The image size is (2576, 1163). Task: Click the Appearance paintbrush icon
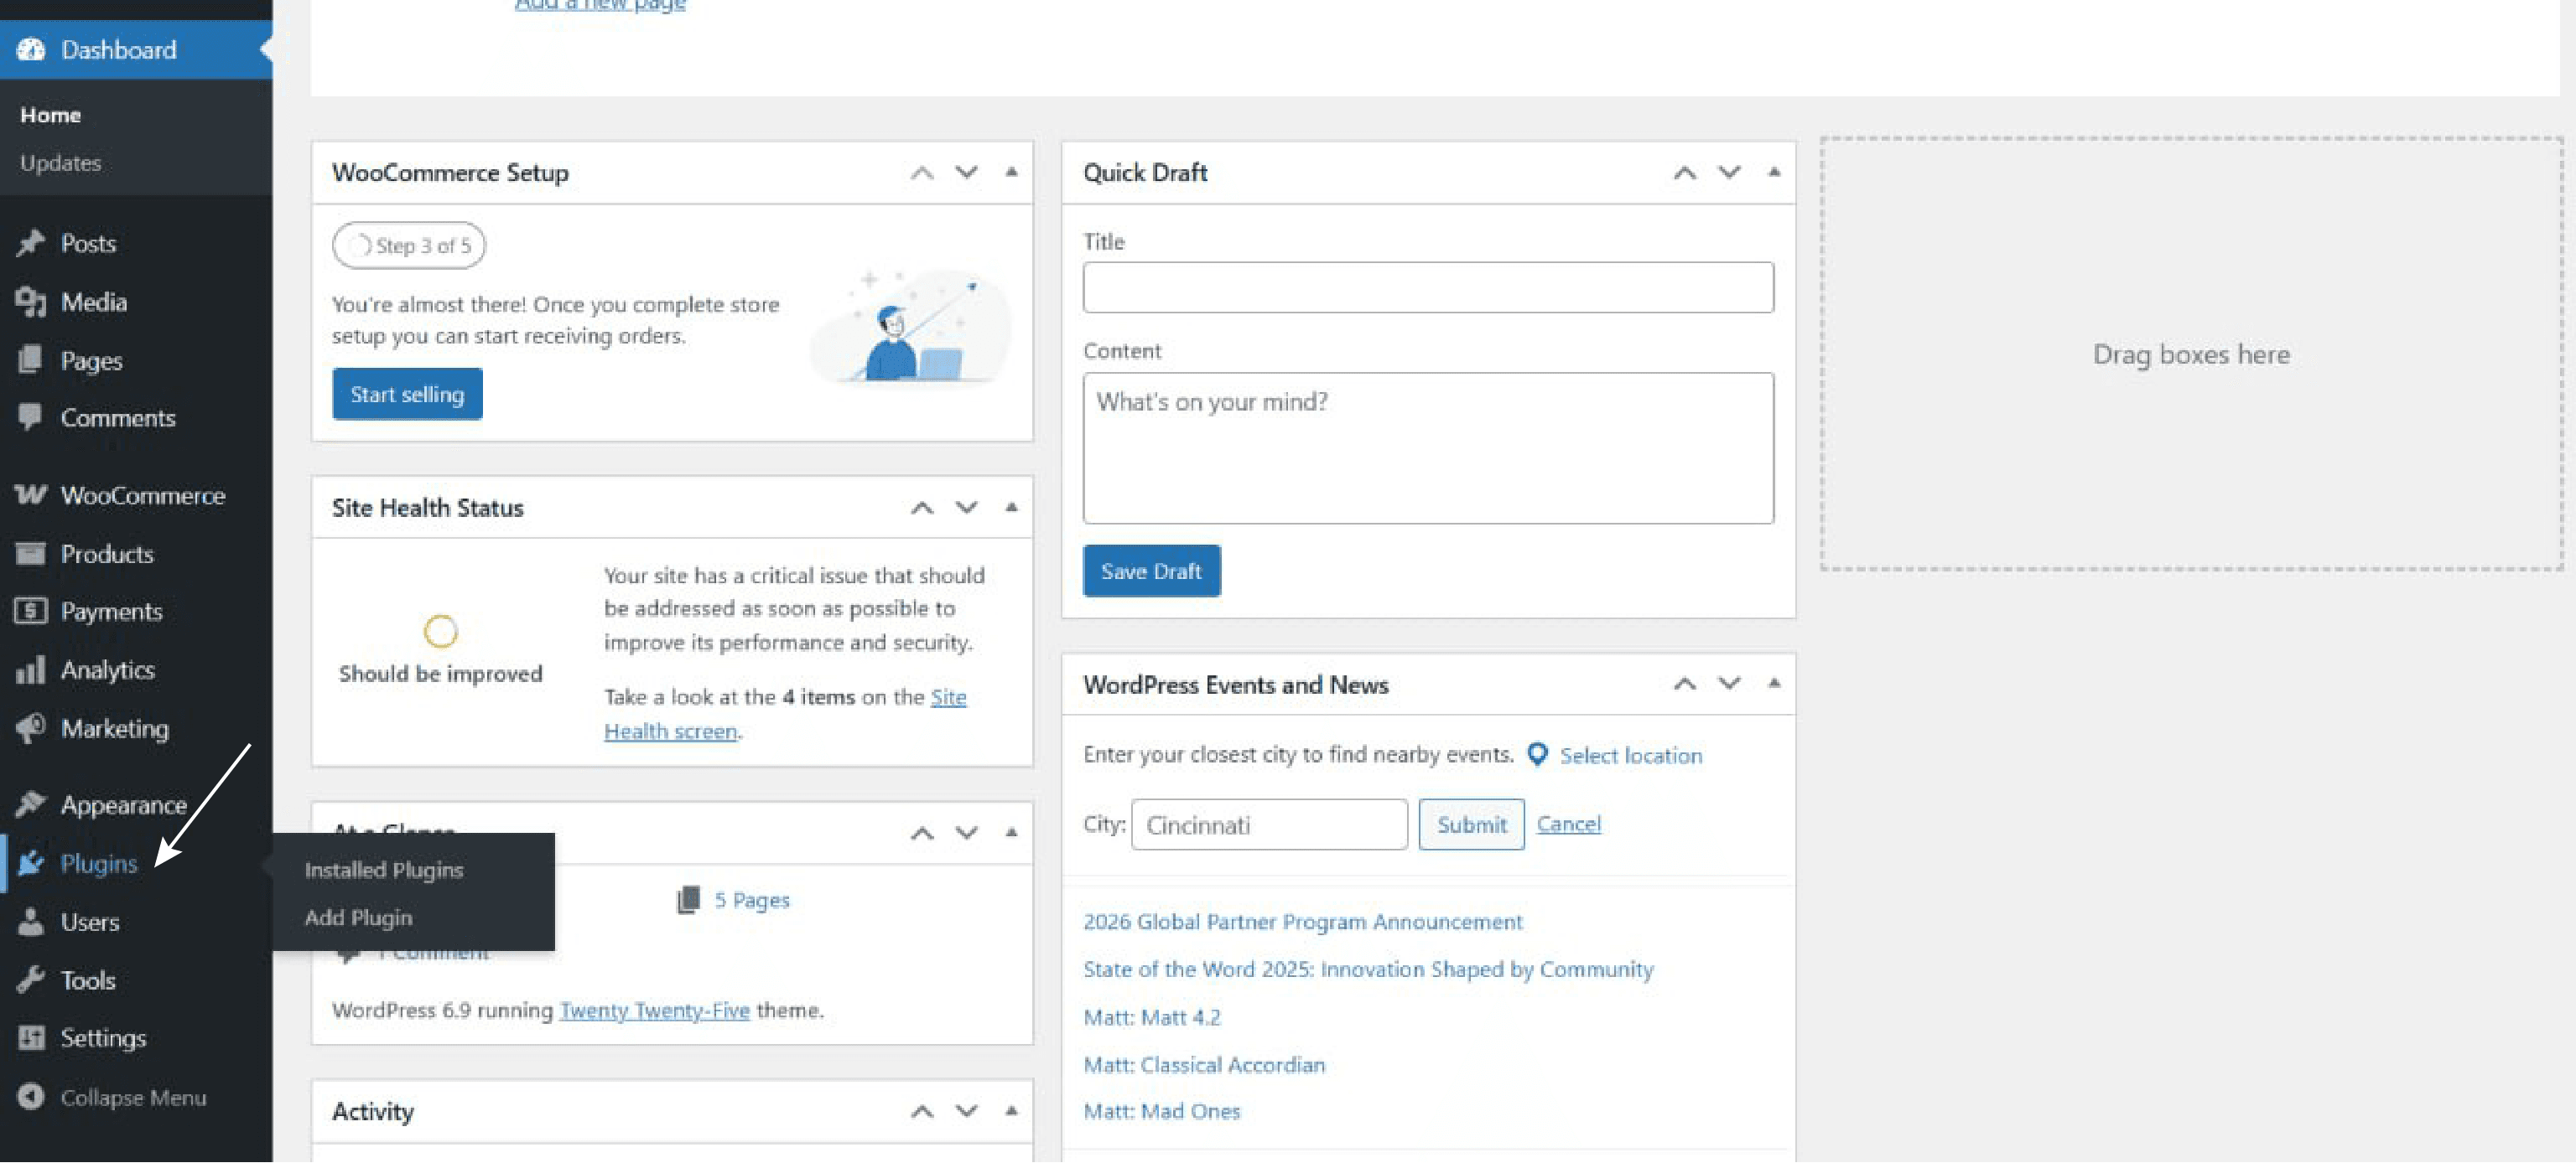[30, 804]
